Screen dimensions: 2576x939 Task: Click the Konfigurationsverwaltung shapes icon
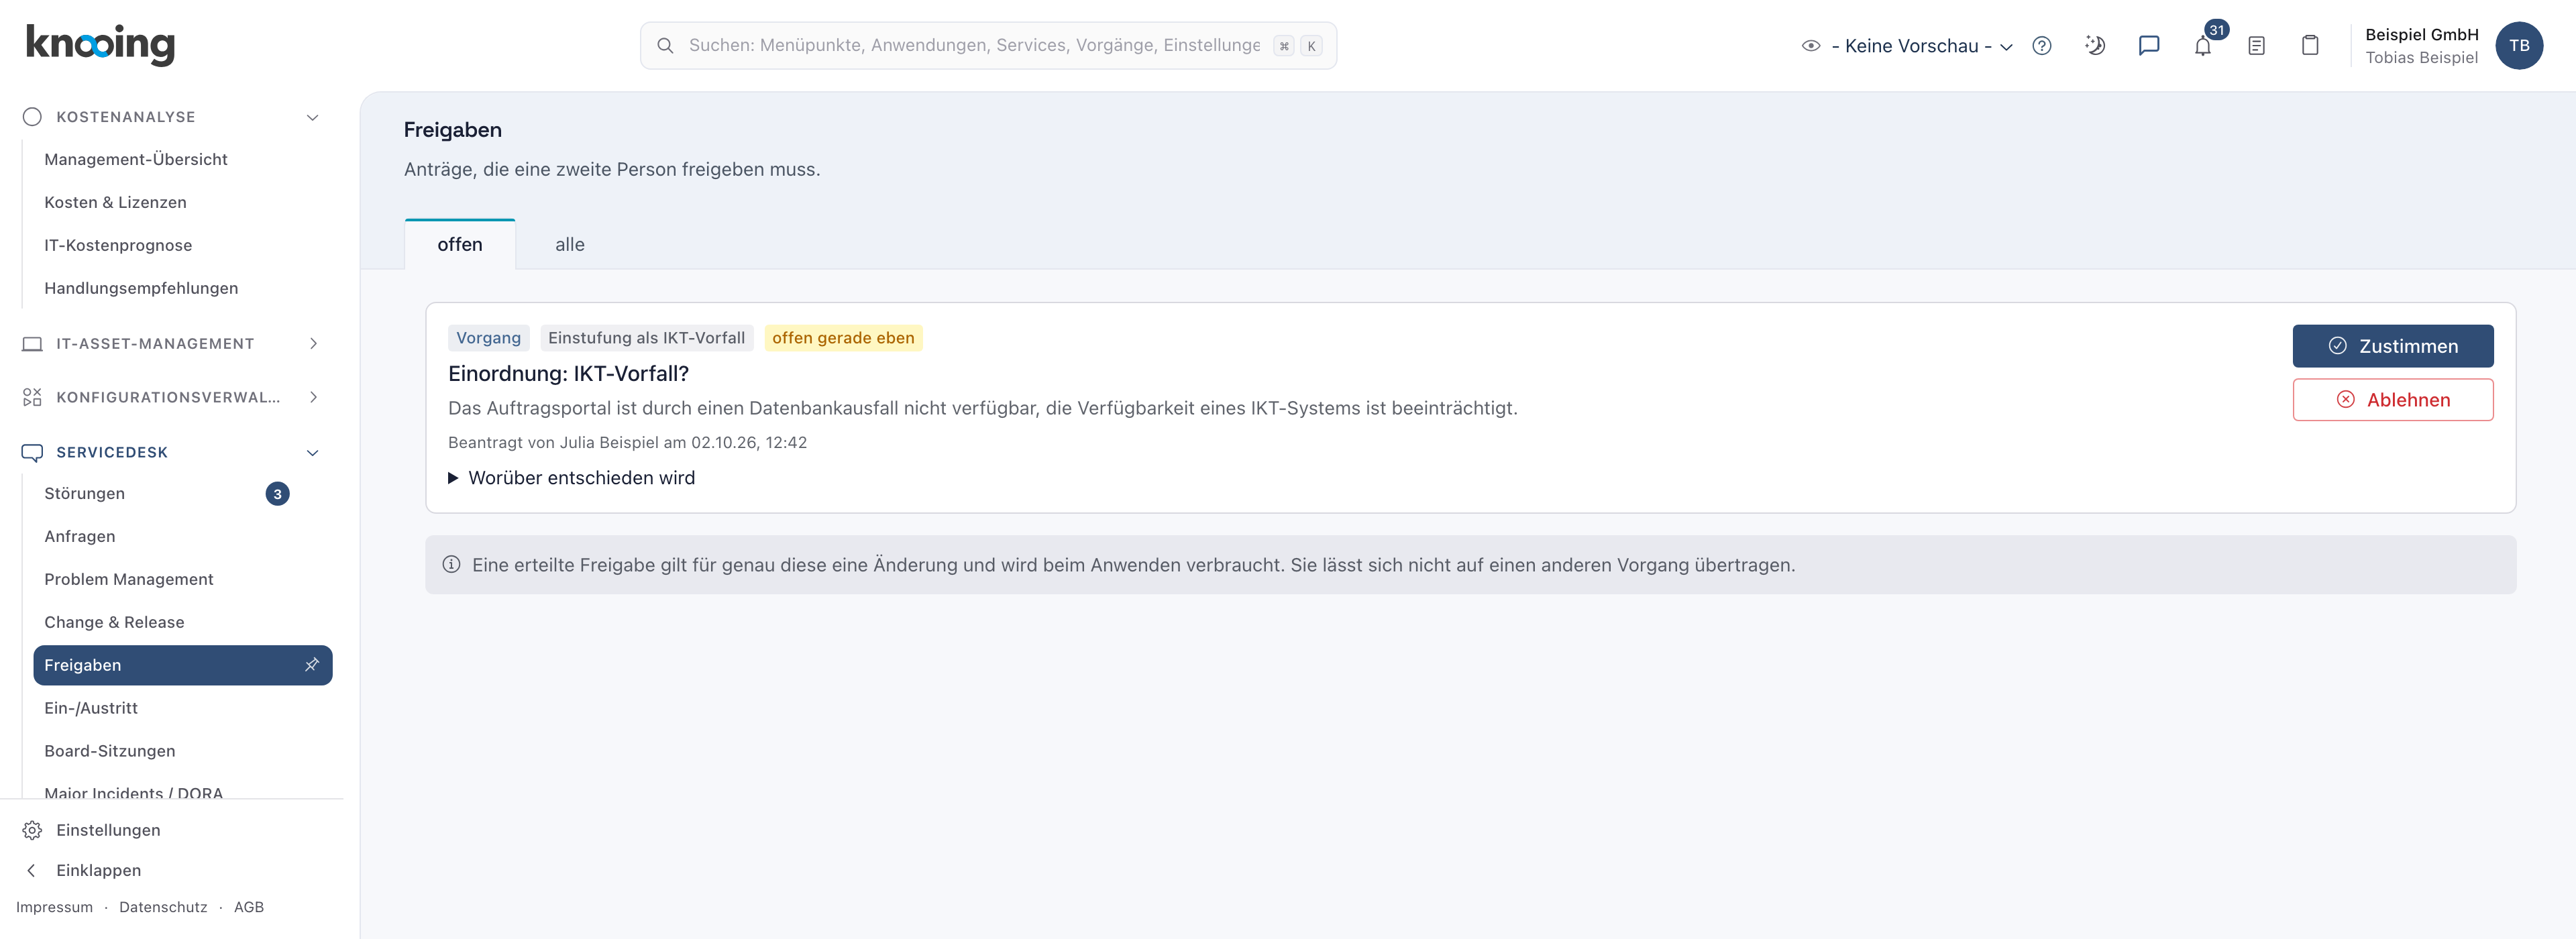pyautogui.click(x=32, y=398)
